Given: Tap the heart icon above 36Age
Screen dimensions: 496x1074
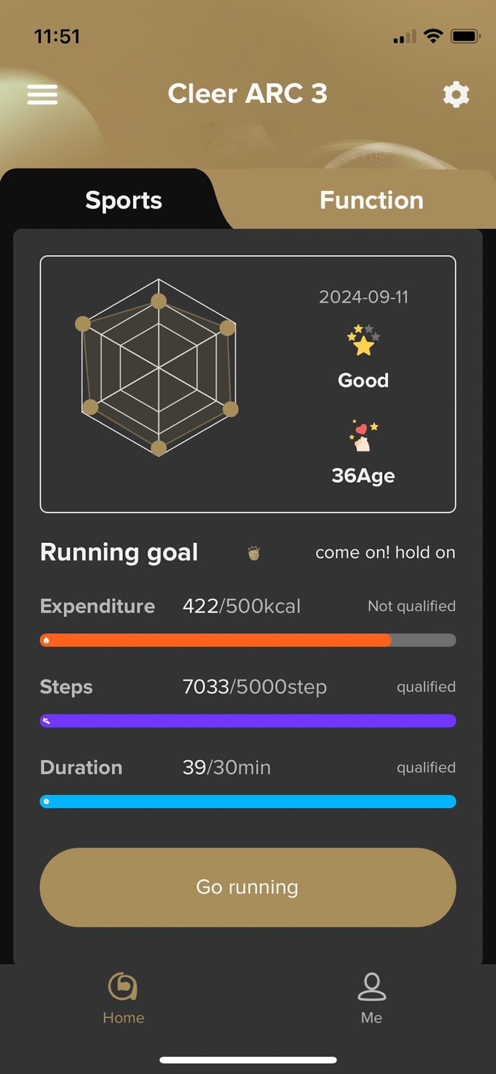Looking at the screenshot, I should (363, 435).
